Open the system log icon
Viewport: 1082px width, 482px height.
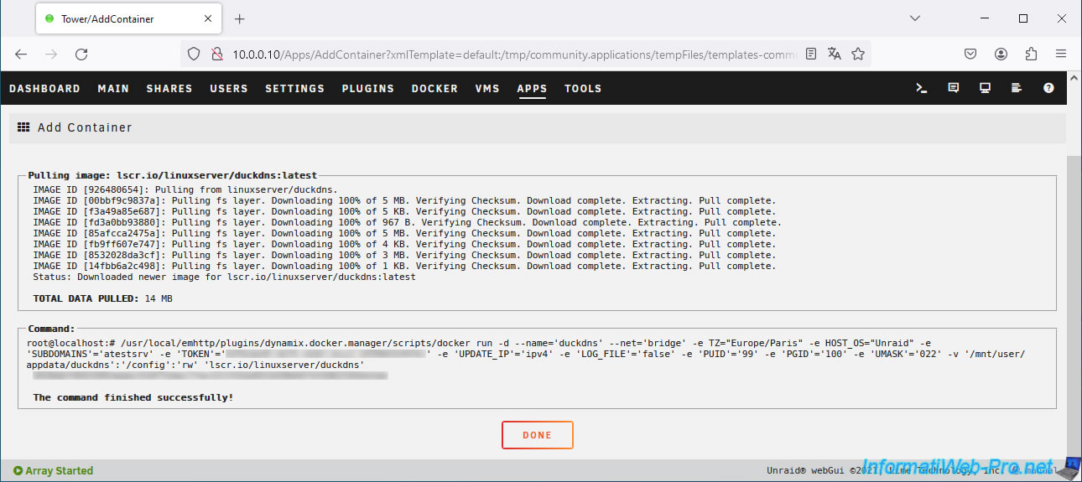(x=1017, y=88)
